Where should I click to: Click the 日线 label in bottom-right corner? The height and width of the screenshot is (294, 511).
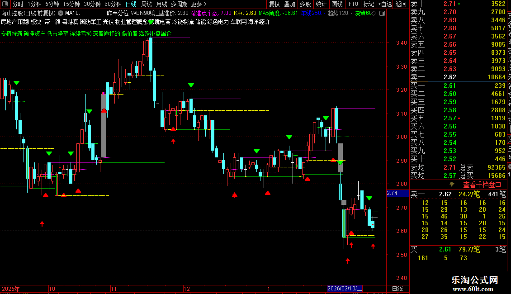tap(397, 289)
